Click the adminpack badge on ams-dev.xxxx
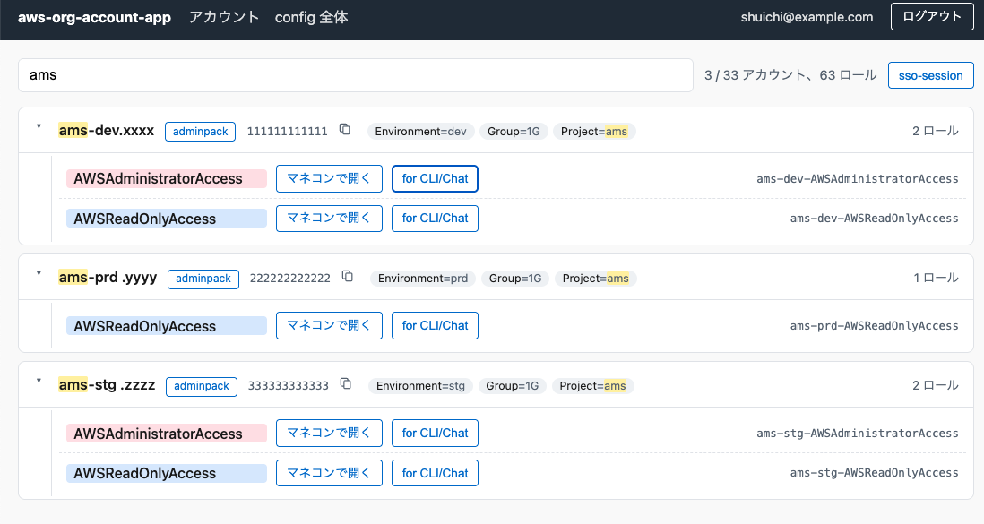Screen dimensions: 984x524 [200, 132]
